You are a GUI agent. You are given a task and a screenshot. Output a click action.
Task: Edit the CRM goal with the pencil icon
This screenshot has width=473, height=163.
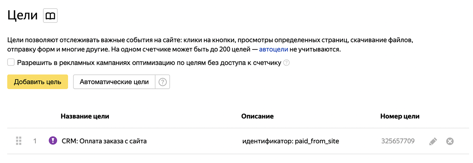(433, 141)
